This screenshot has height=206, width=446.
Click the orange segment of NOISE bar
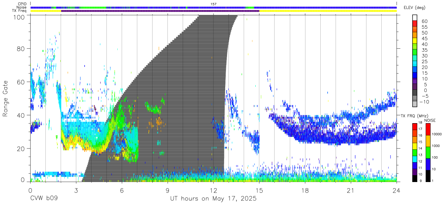[x=429, y=141]
